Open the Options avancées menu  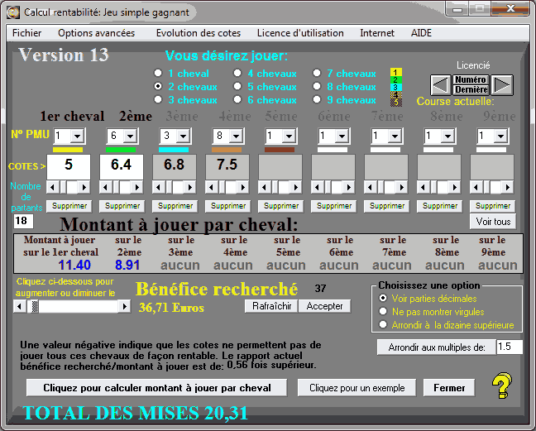click(96, 33)
